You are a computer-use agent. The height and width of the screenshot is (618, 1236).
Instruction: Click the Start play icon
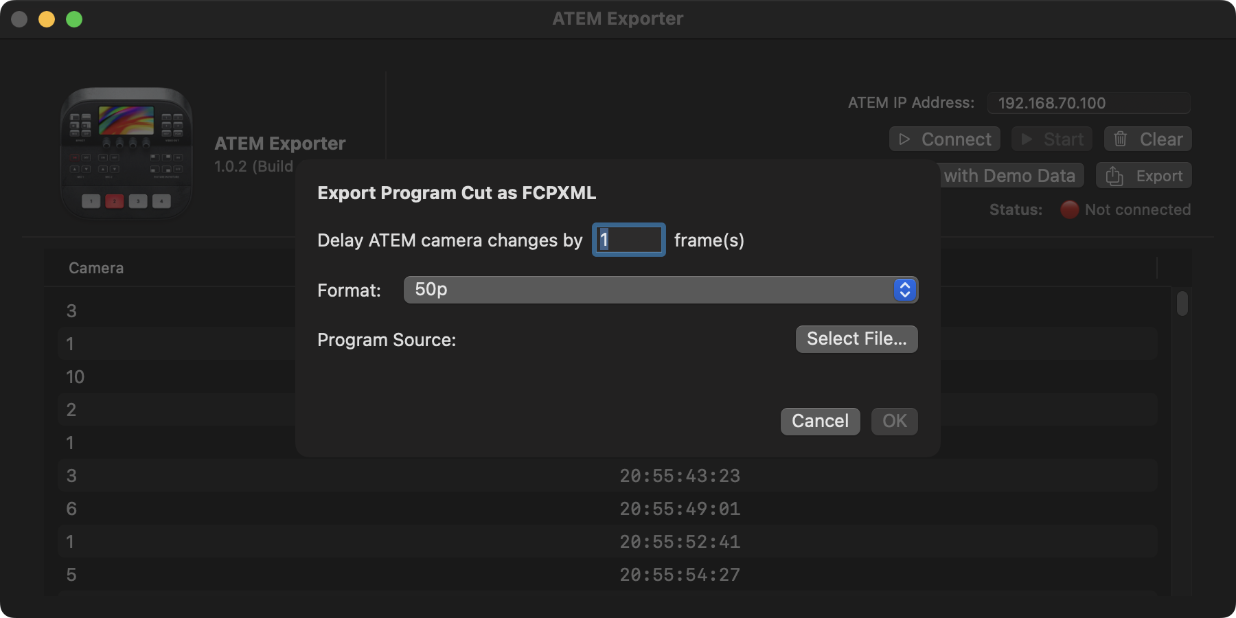click(x=1027, y=139)
